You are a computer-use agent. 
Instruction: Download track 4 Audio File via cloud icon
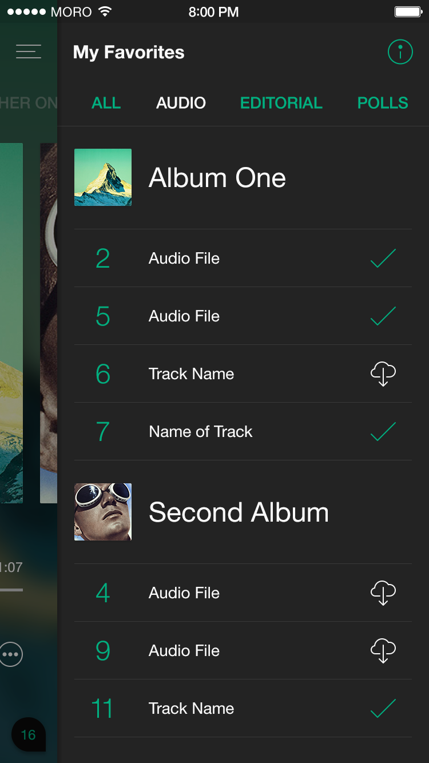click(383, 593)
